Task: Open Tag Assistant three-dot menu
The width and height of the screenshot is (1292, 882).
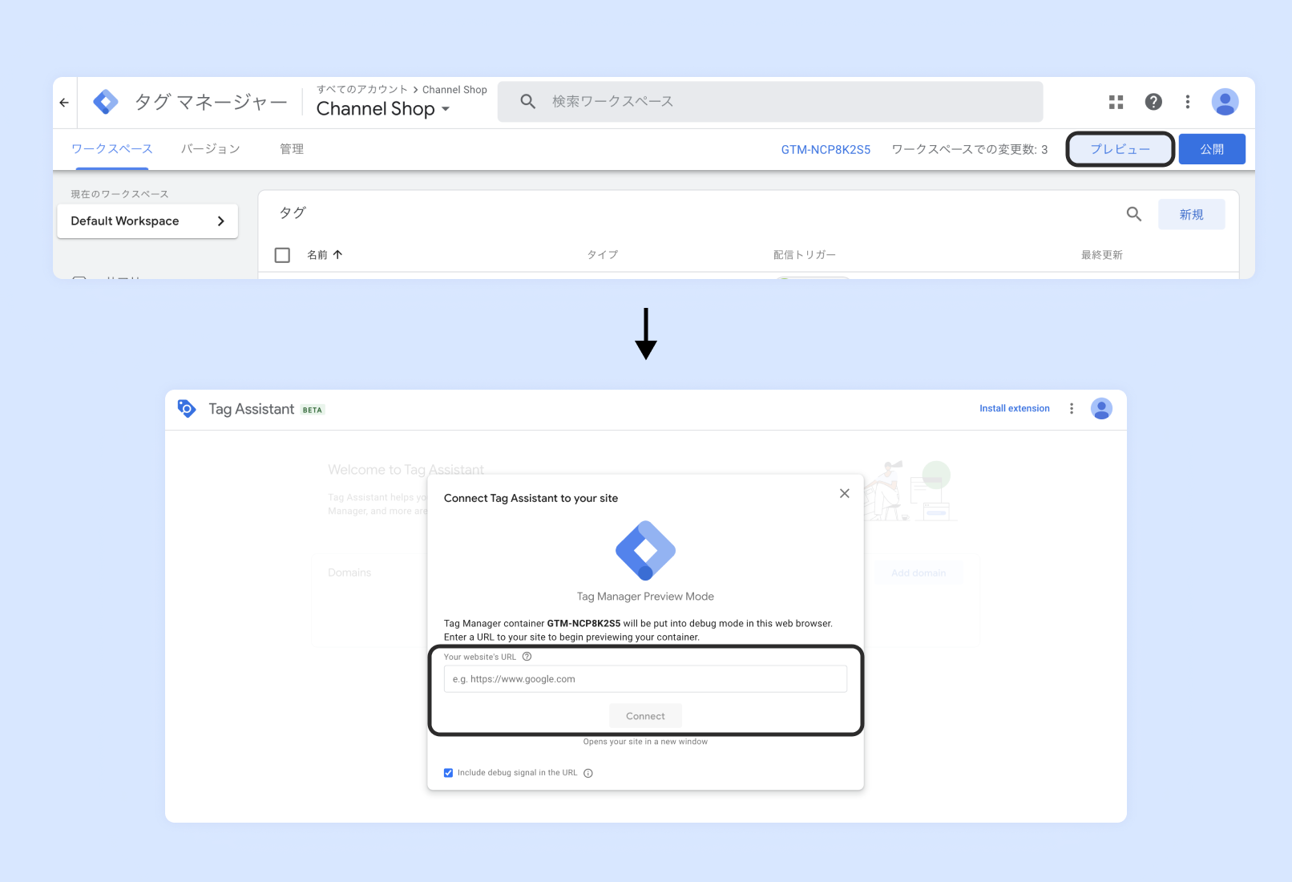Action: coord(1072,409)
